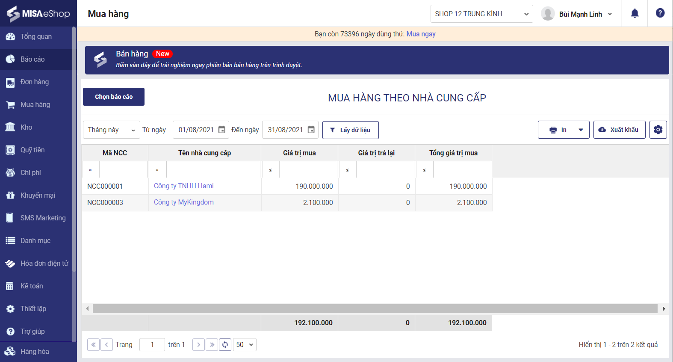Click the MISA eShop logo
Screen dimensions: 673x362
pyautogui.click(x=38, y=14)
